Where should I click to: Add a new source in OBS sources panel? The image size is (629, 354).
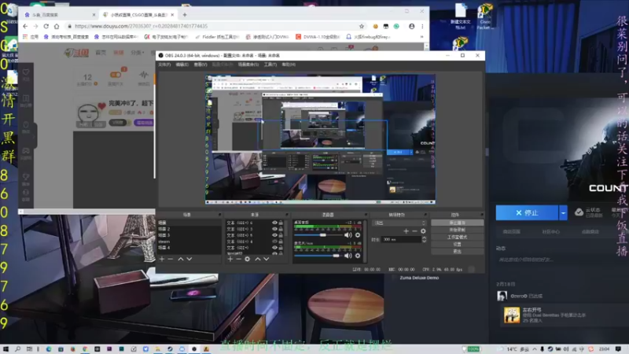point(230,260)
